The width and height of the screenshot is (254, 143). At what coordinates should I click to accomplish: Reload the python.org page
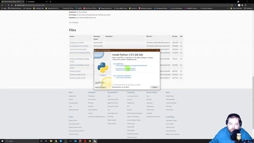click(8, 5)
